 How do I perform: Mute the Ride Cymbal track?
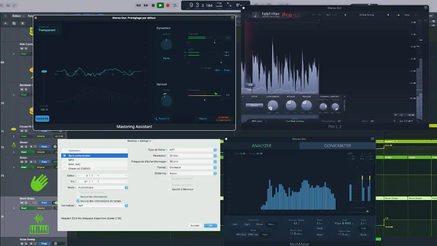pos(22,48)
